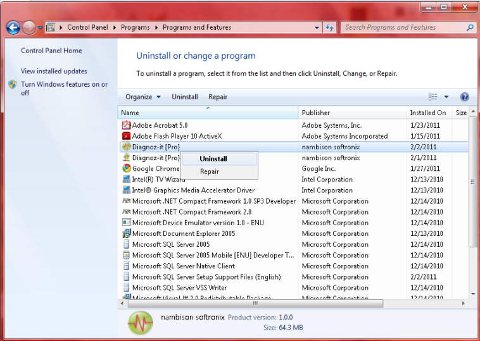Click the 1/27/2011 install date cell

pyautogui.click(x=425, y=168)
